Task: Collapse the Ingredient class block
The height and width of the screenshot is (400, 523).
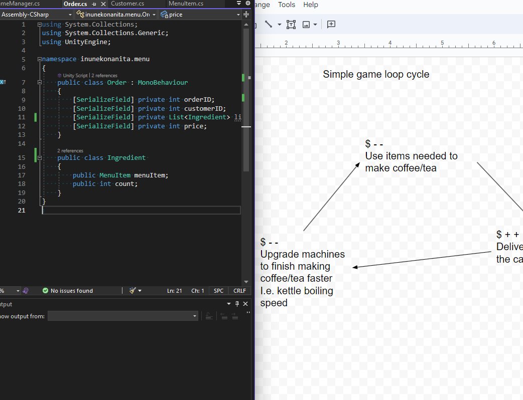Action: pyautogui.click(x=39, y=157)
